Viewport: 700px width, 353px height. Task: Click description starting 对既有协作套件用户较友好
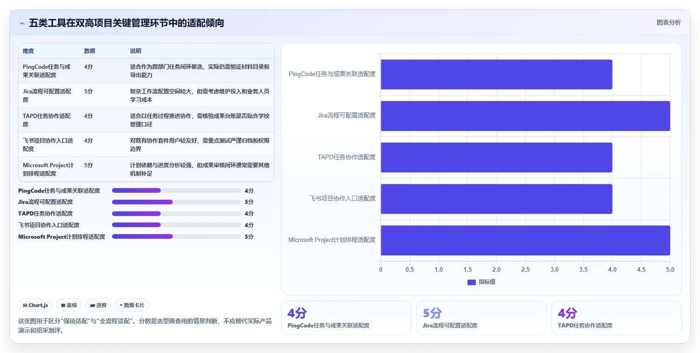click(200, 144)
